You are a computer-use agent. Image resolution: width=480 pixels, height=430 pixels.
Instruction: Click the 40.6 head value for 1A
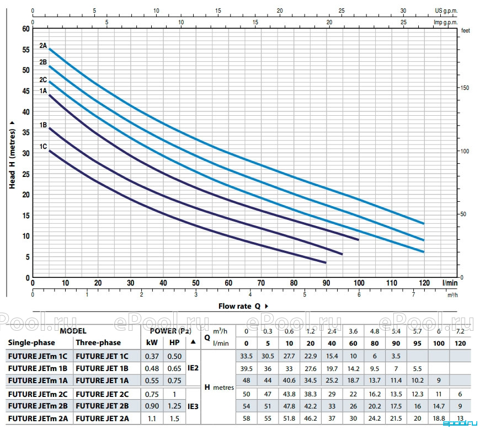289,381
